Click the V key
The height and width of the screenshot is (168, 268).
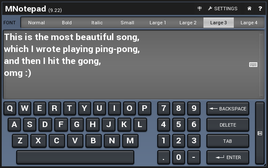coord(75,141)
